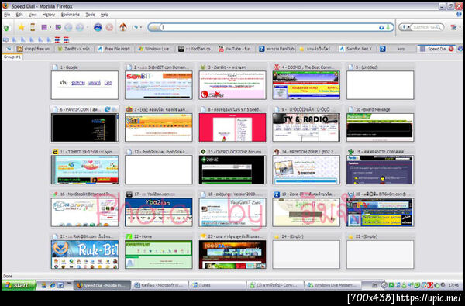
Task: Switch to the Free File Hosting tab
Action: coord(115,49)
